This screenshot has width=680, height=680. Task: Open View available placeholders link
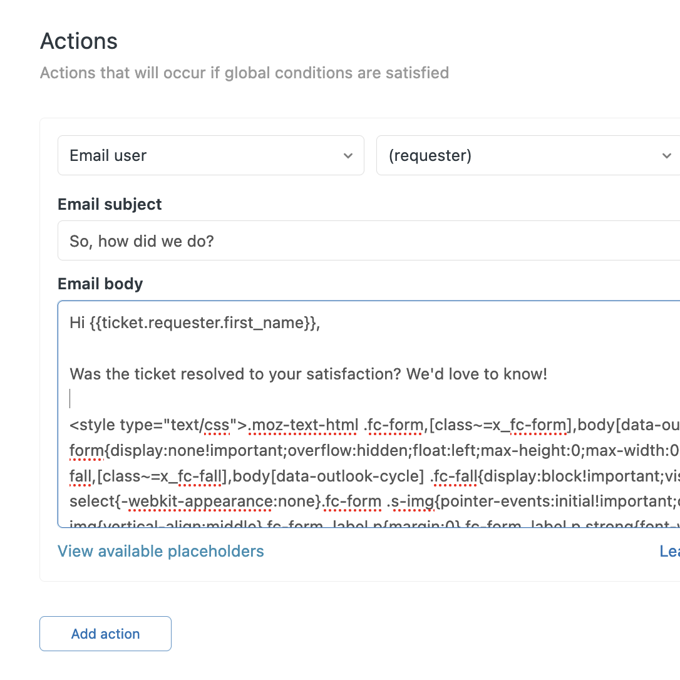[x=161, y=551]
